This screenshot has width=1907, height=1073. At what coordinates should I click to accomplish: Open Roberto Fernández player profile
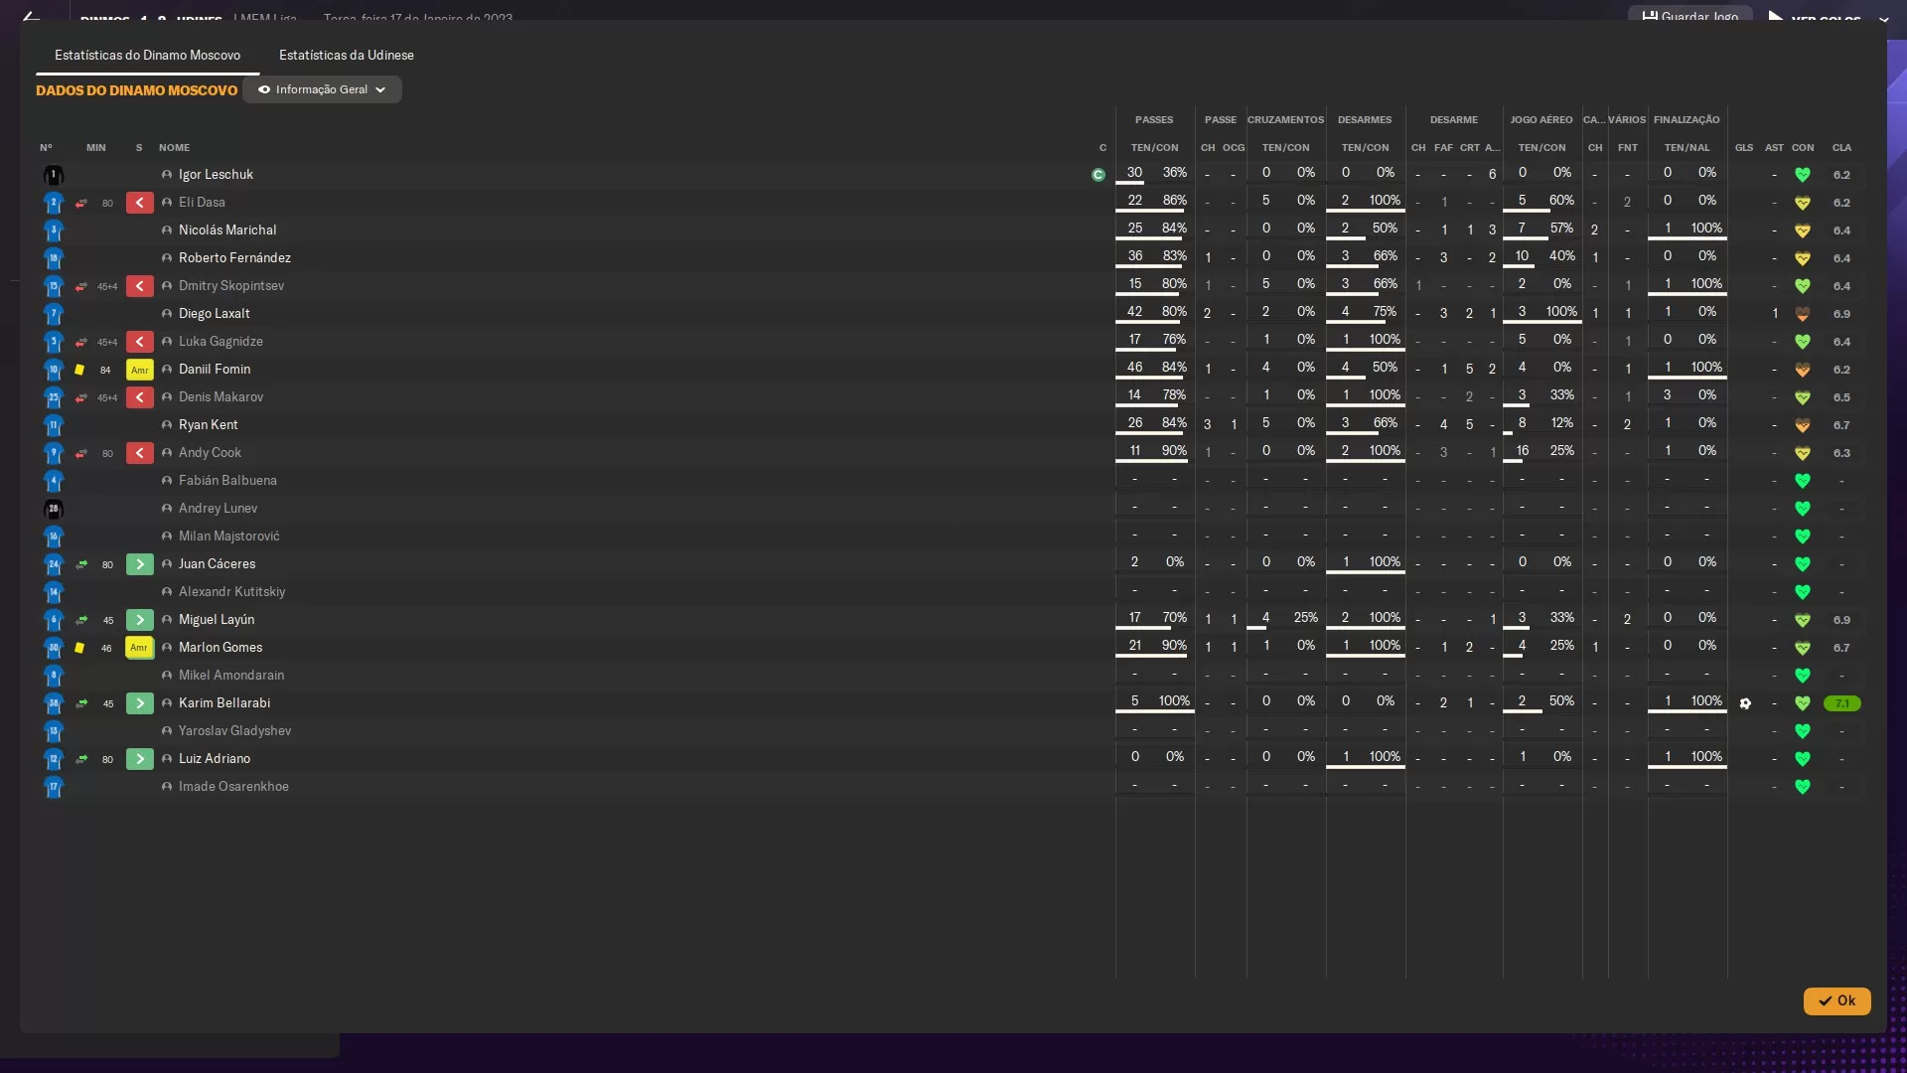[x=234, y=258]
